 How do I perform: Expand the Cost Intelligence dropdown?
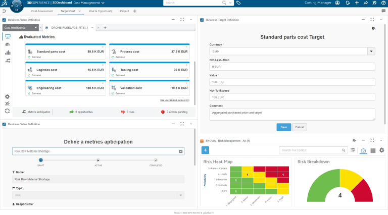pos(20,27)
